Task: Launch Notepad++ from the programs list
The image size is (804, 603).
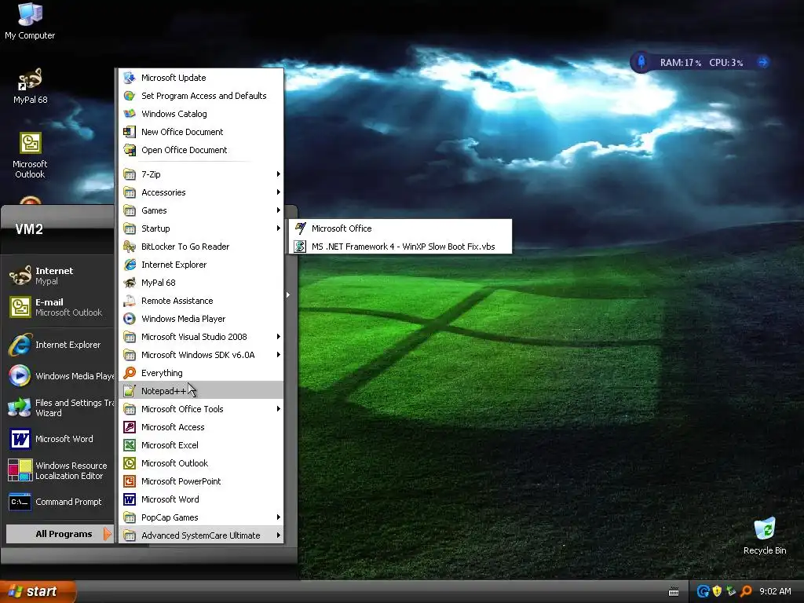Action: coord(201,391)
